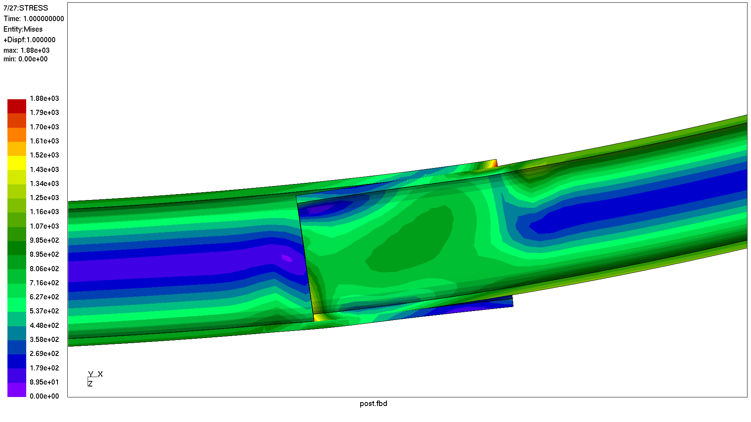Click the legend value '7.16e+02'
The image size is (751, 422).
pos(45,283)
